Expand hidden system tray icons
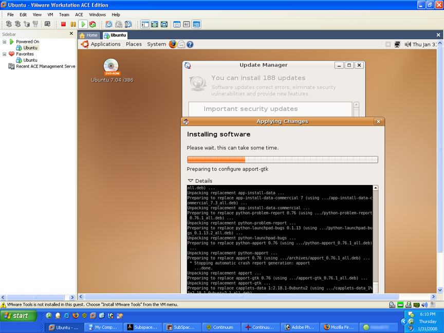Viewport: 444px width, 333px height. pos(404,321)
